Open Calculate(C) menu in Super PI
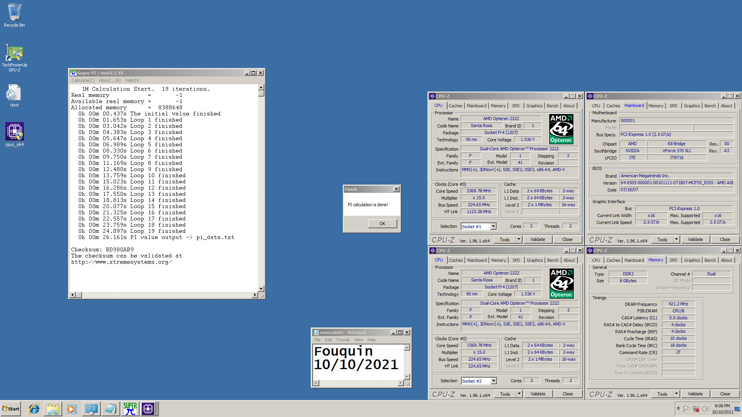Screen dimensions: 742x417 pyautogui.click(x=83, y=80)
